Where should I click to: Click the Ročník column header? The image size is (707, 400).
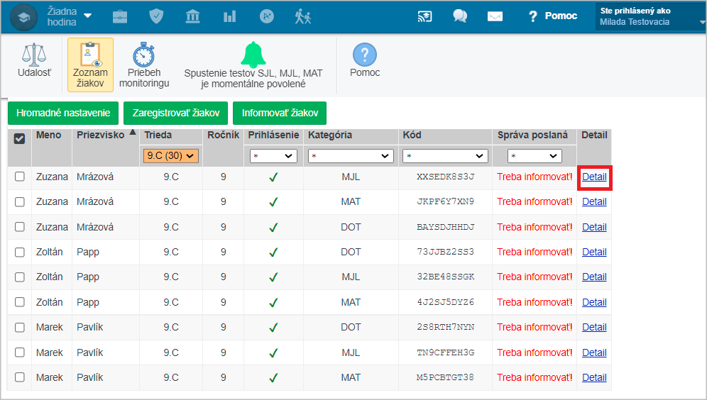[223, 135]
